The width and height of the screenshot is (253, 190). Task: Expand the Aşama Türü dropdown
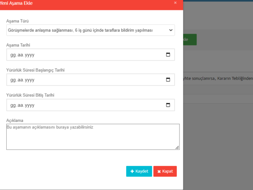pyautogui.click(x=91, y=30)
